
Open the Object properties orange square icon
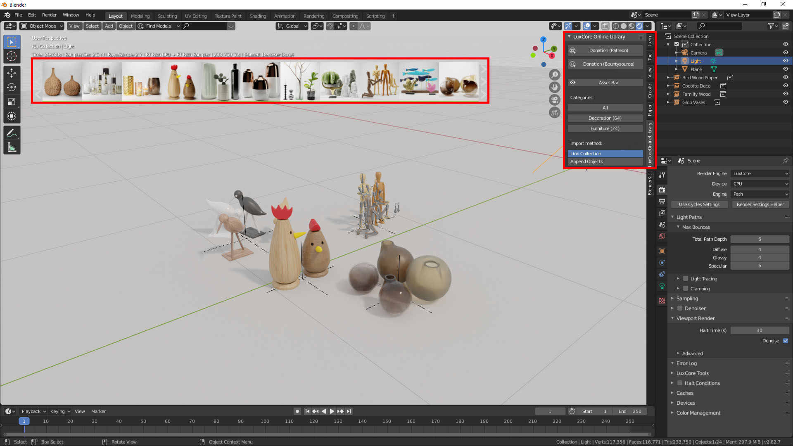[662, 251]
